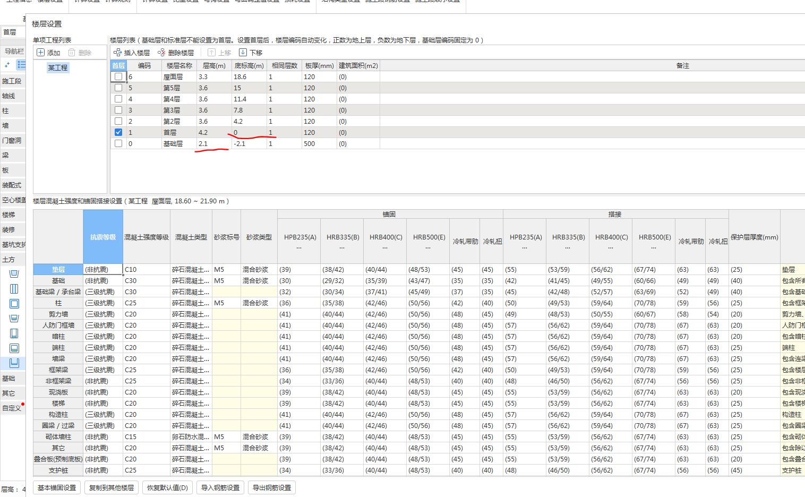Viewport: 805px width, 497px height.
Task: Click the 恢复默认值(D) button
Action: point(167,487)
